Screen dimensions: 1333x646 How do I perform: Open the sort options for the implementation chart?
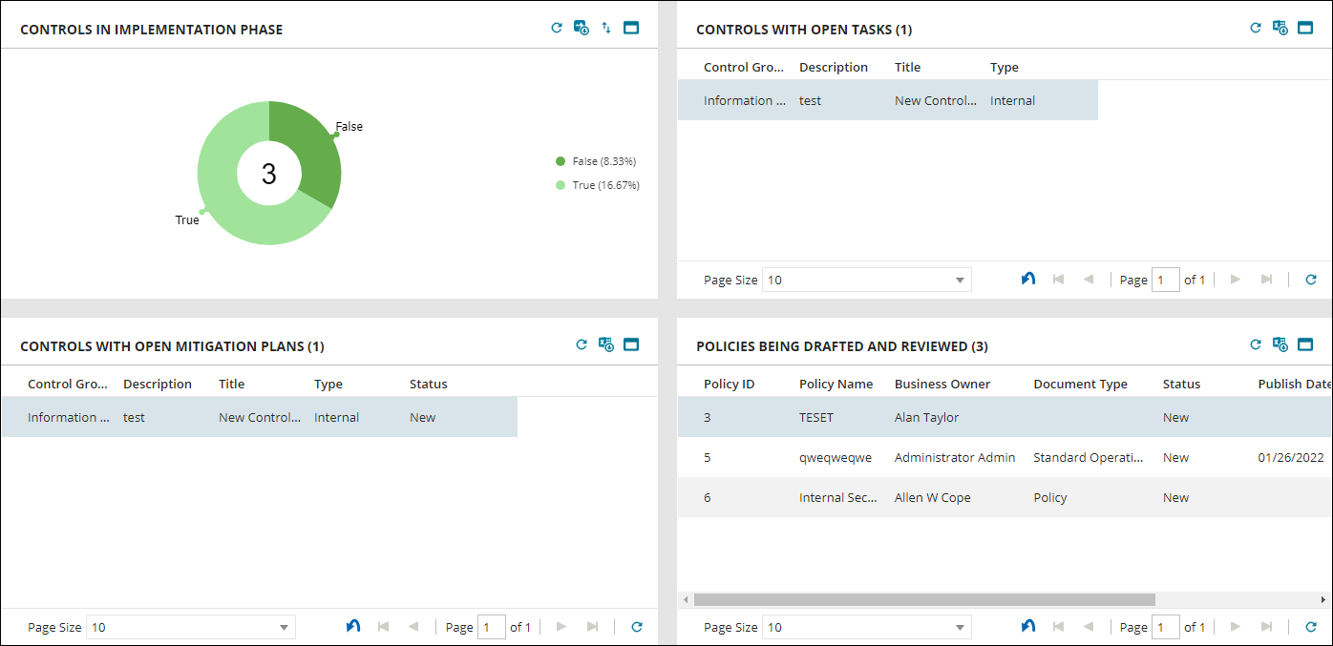pos(605,28)
